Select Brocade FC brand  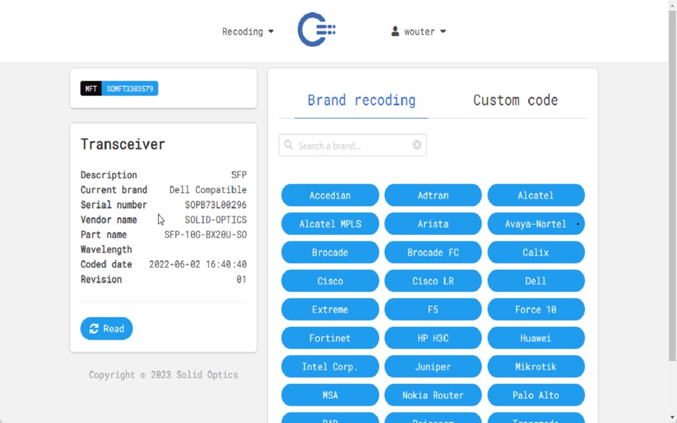(433, 252)
